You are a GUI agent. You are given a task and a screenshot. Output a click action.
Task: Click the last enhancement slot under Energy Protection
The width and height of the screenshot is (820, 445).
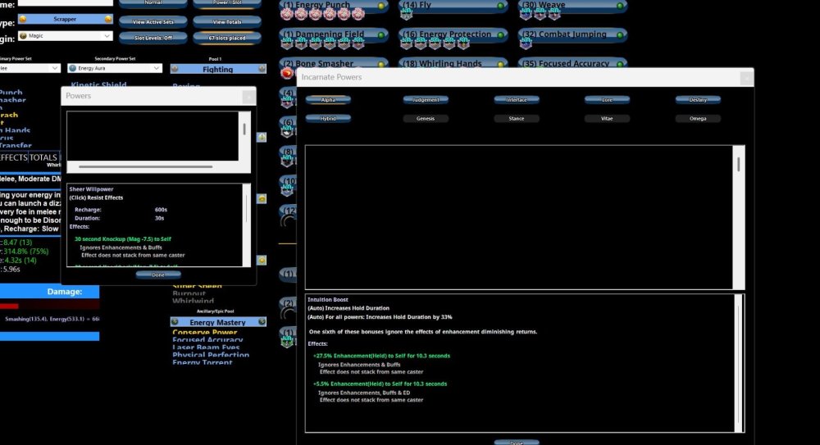click(462, 43)
